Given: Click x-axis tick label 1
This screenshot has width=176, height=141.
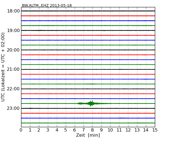Looking at the screenshot, I should [x=30, y=130].
